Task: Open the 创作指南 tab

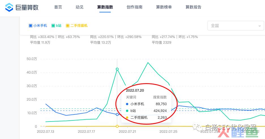Action: (134, 7)
